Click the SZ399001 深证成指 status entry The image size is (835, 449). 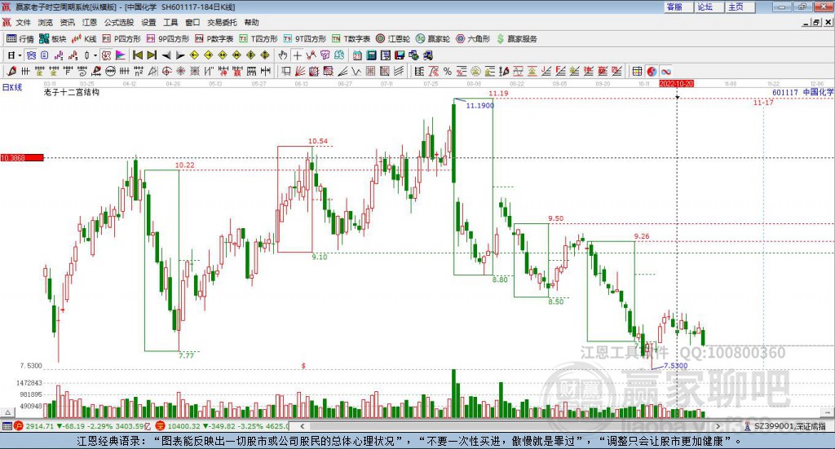(787, 426)
